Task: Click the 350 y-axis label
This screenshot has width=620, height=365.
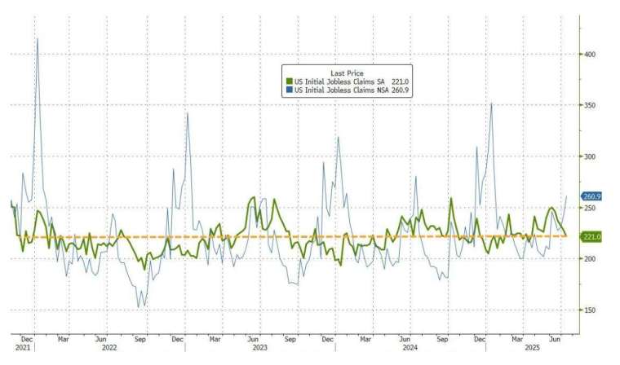Action: [590, 105]
